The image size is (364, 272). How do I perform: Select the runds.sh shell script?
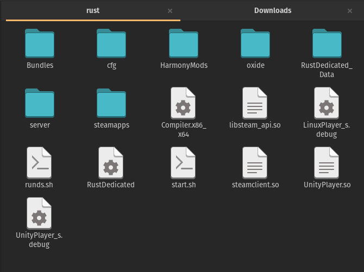coord(40,163)
